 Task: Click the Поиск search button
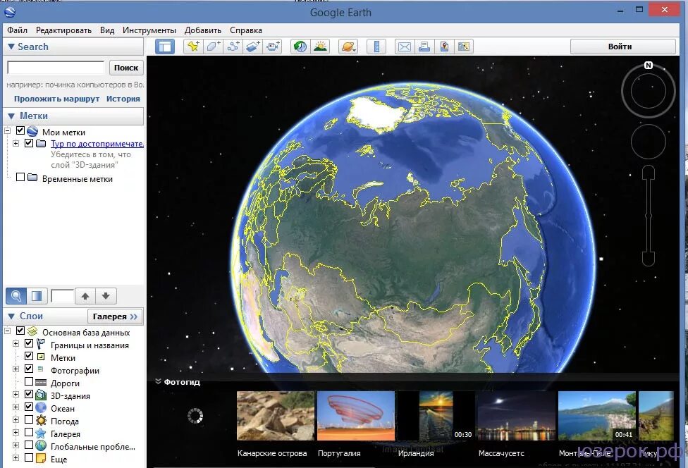pyautogui.click(x=126, y=68)
